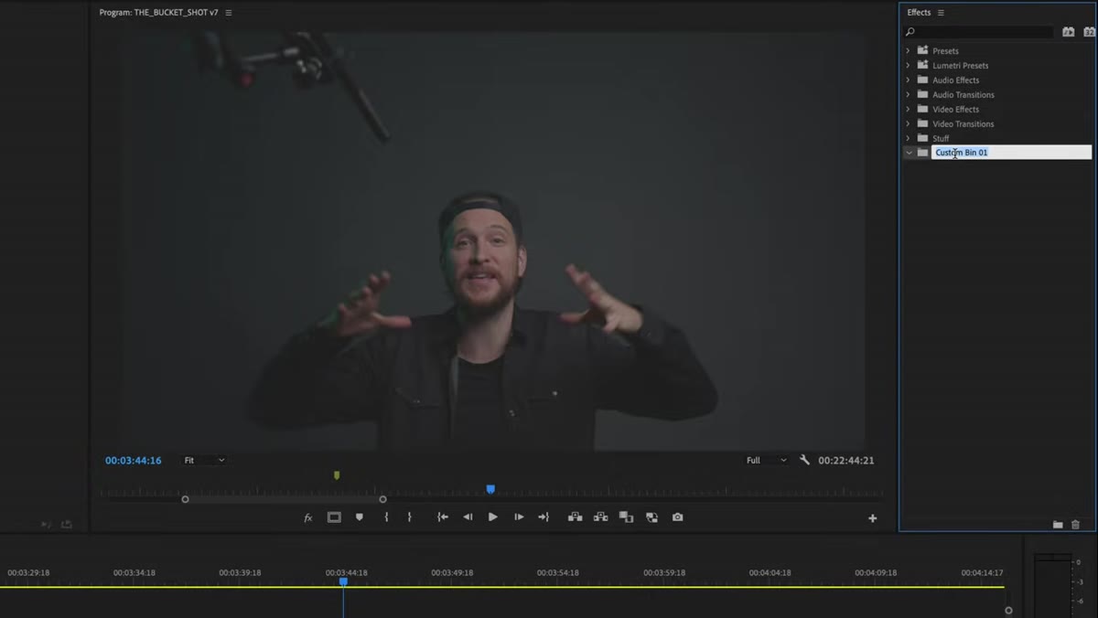Toggle global FX mute button
This screenshot has height=618, width=1098.
(308, 517)
